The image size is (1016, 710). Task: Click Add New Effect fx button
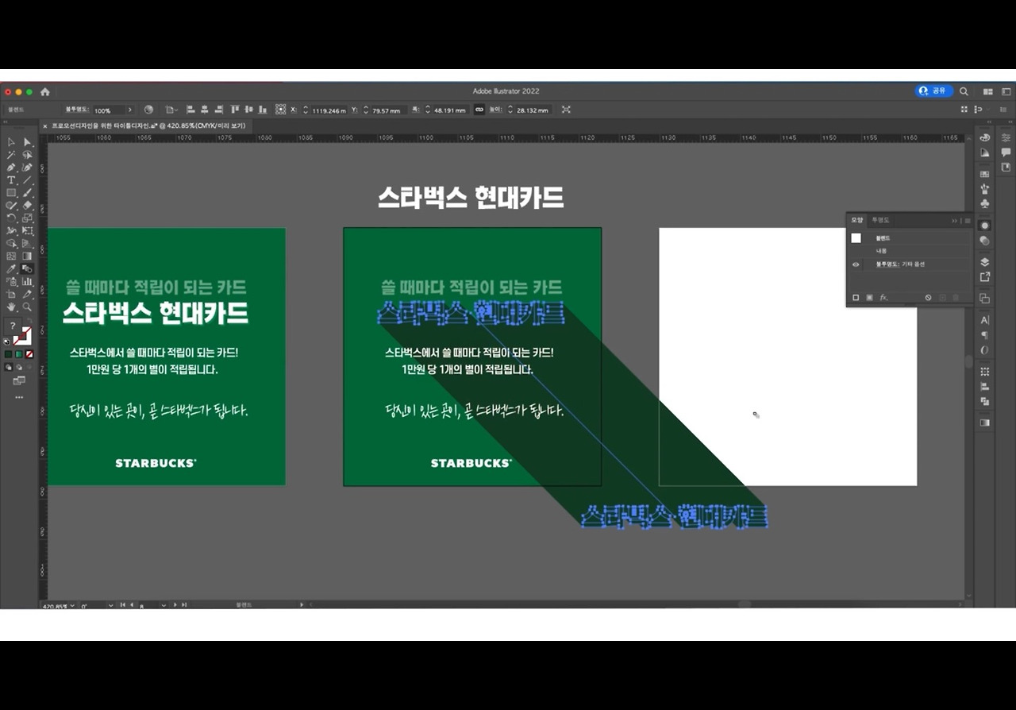tap(883, 298)
